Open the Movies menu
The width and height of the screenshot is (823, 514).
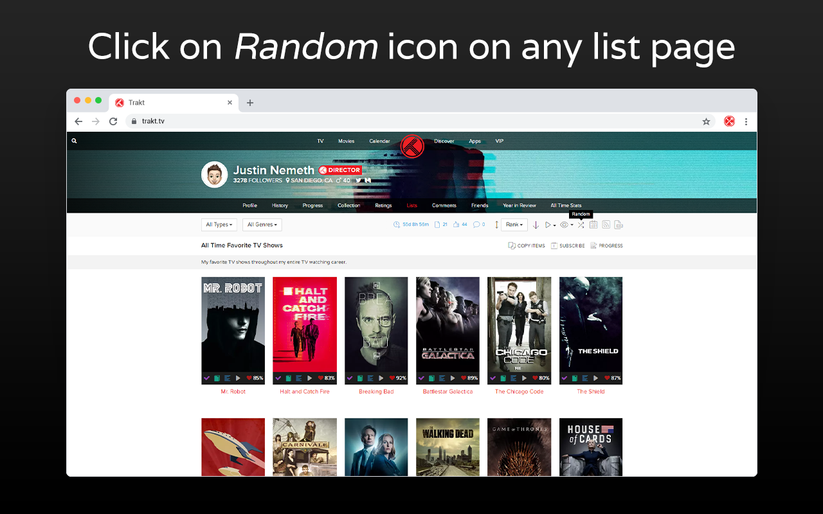click(346, 141)
